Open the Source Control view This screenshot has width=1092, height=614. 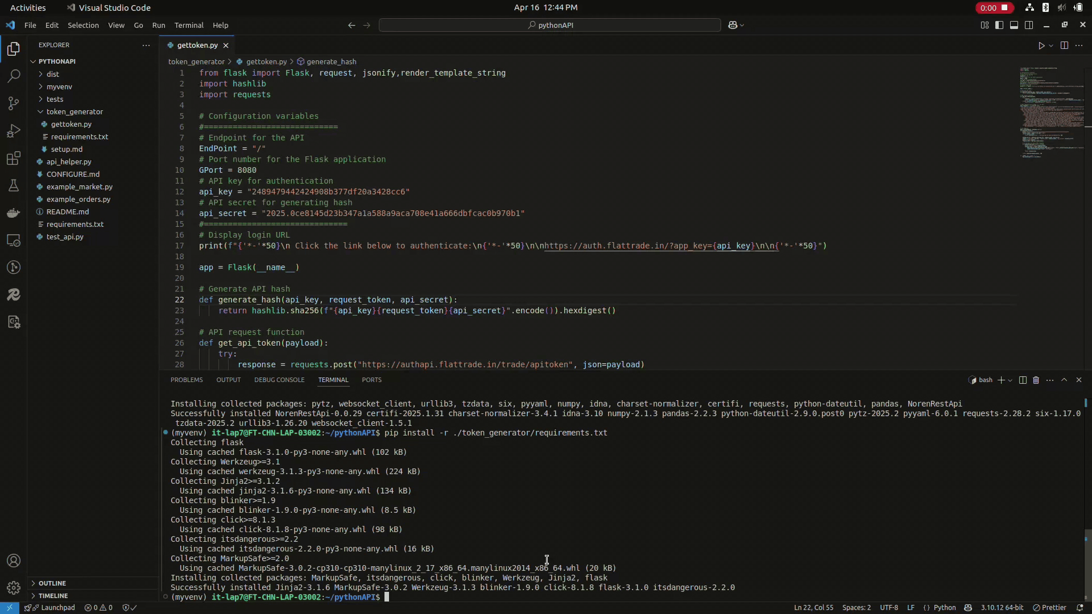pyautogui.click(x=14, y=103)
